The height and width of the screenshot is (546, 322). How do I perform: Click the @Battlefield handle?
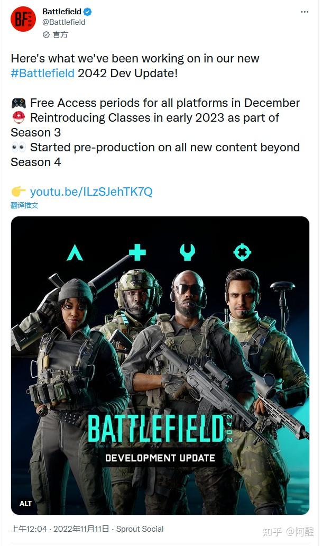coord(63,22)
